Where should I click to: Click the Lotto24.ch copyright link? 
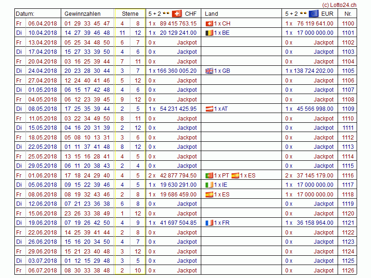pos(339,4)
